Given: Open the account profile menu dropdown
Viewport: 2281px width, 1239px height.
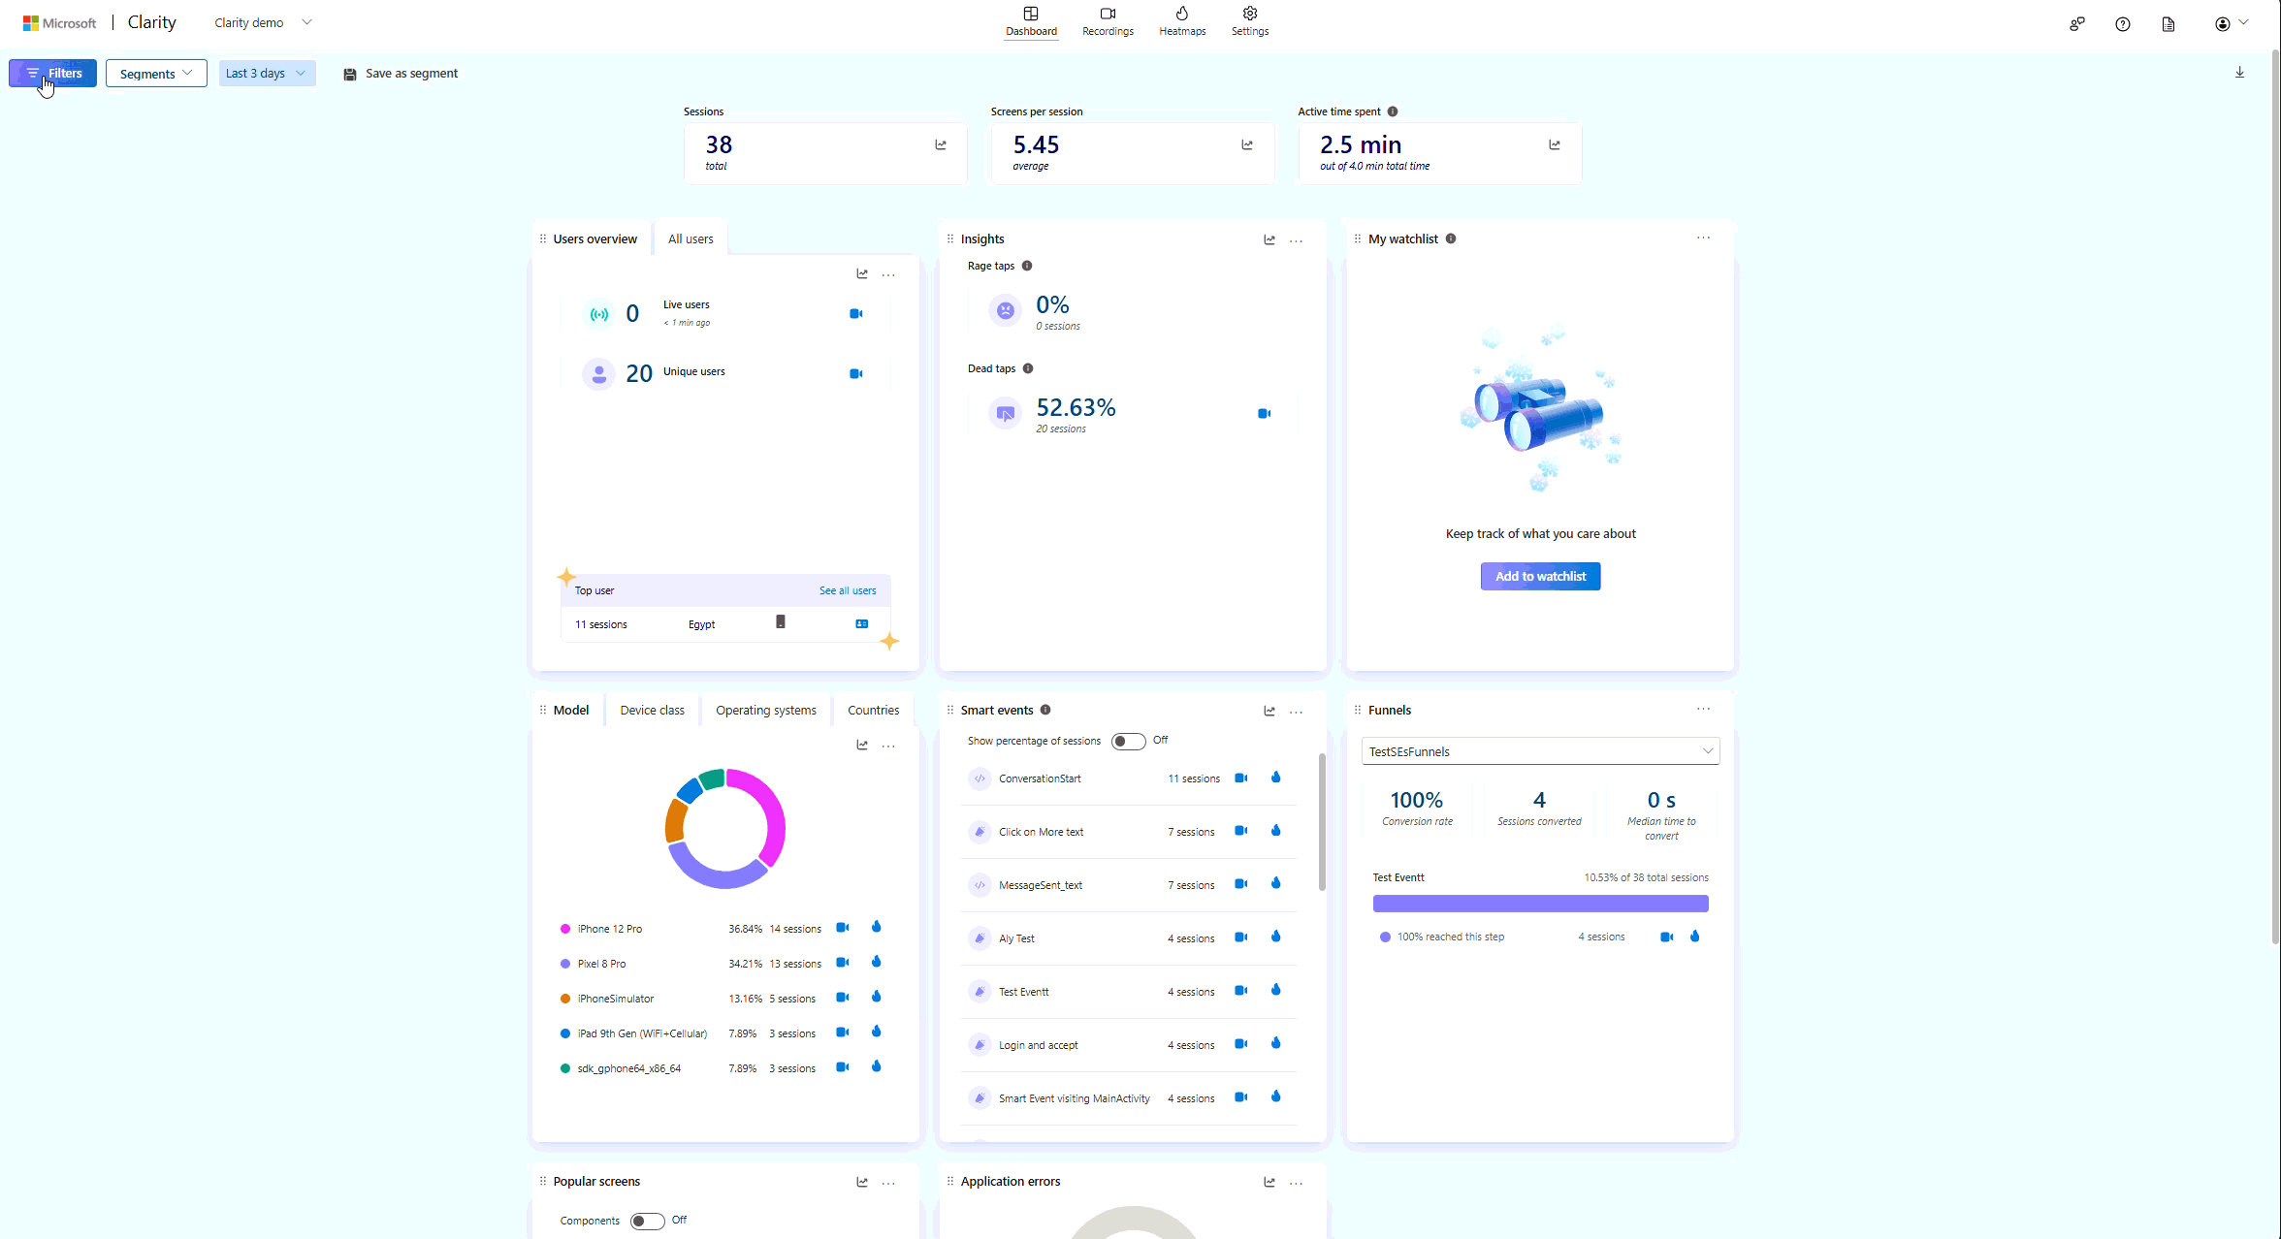Looking at the screenshot, I should click(x=2231, y=23).
